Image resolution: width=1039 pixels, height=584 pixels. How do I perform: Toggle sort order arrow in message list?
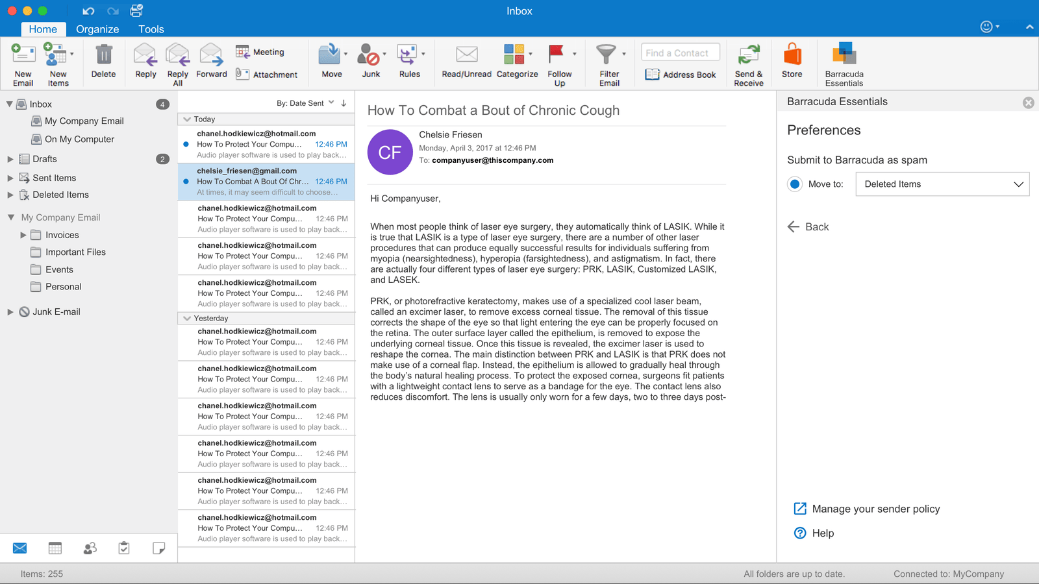(x=344, y=103)
